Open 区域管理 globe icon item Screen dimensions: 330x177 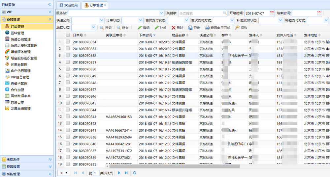[7, 33]
